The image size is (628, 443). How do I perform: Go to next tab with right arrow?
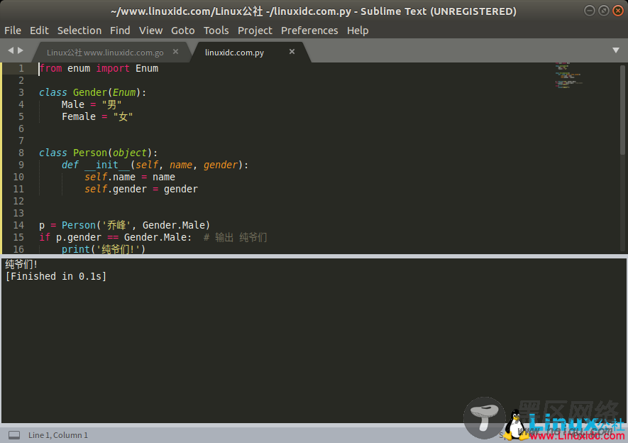[x=21, y=50]
